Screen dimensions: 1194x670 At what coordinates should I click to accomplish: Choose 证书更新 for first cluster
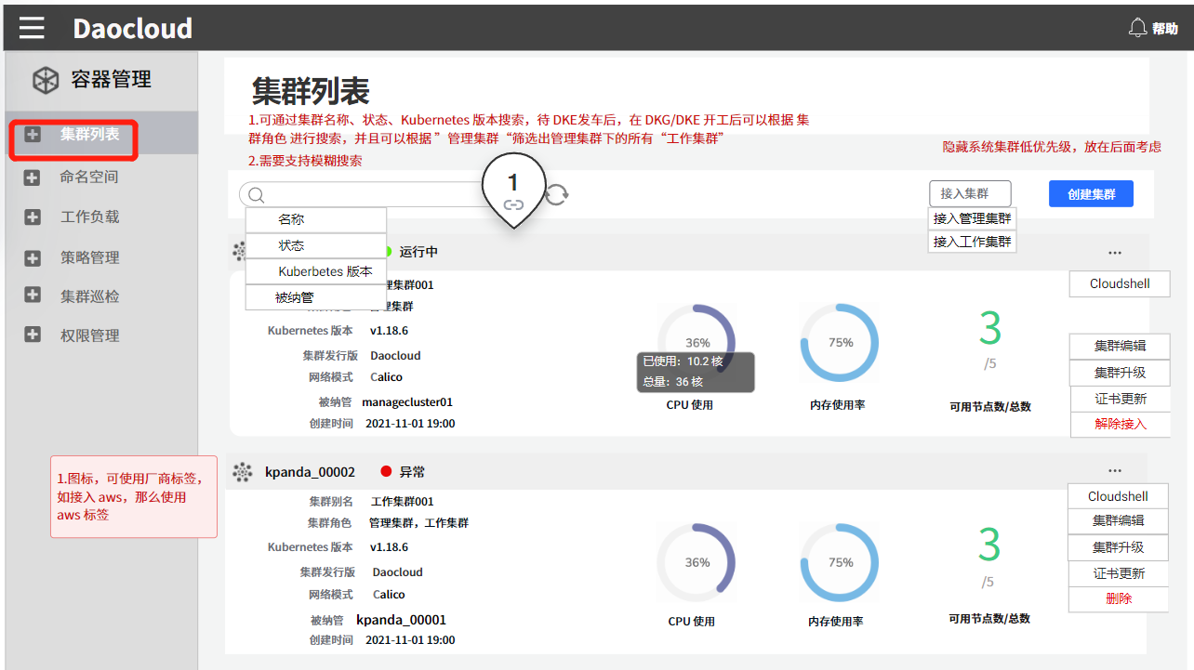(x=1120, y=399)
